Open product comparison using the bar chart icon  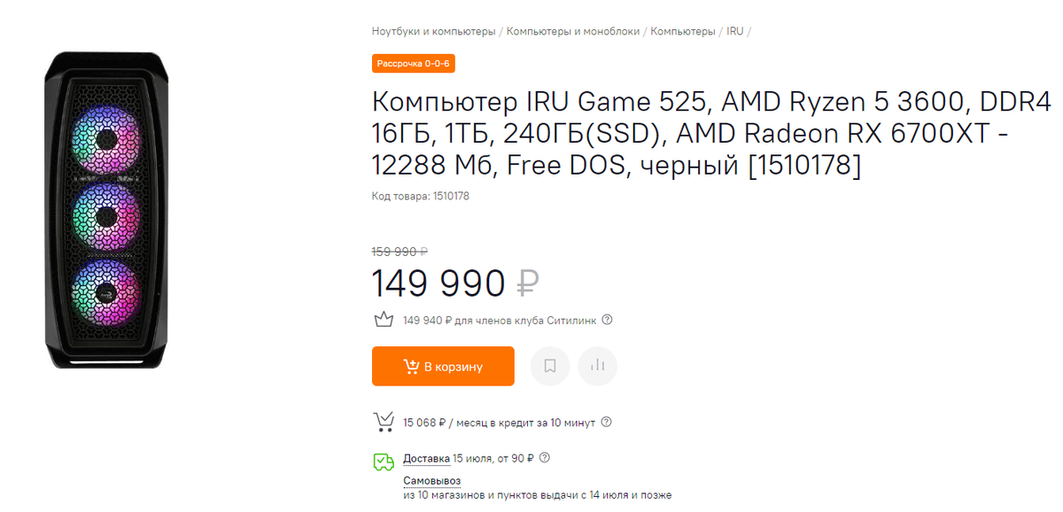[x=597, y=366]
